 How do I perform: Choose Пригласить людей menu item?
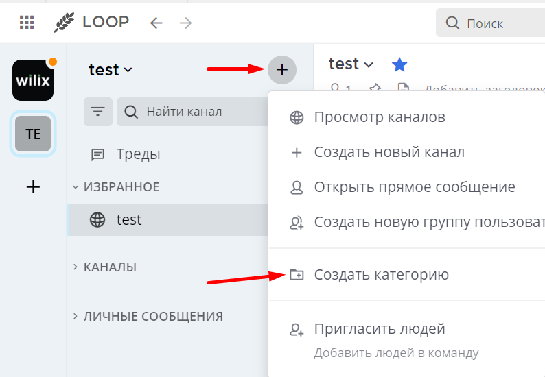point(407,339)
